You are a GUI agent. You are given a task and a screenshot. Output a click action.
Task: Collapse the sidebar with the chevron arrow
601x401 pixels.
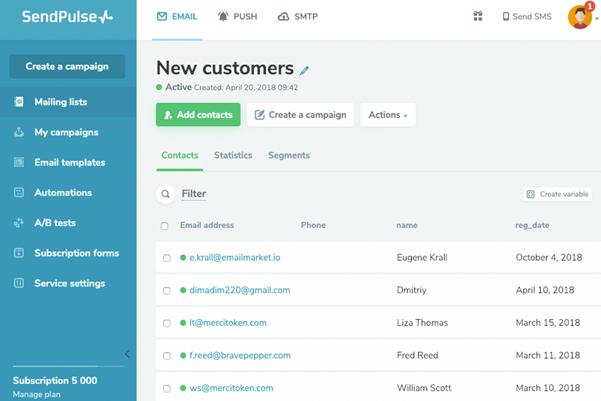127,354
